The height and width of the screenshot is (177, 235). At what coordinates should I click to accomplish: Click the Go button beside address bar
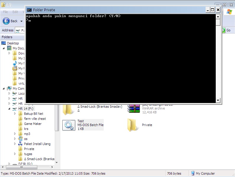(x=226, y=30)
